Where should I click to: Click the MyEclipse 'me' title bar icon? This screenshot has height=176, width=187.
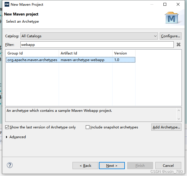pos(7,4)
